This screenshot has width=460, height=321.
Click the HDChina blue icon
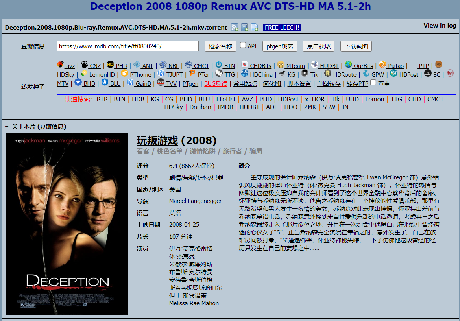click(x=244, y=73)
